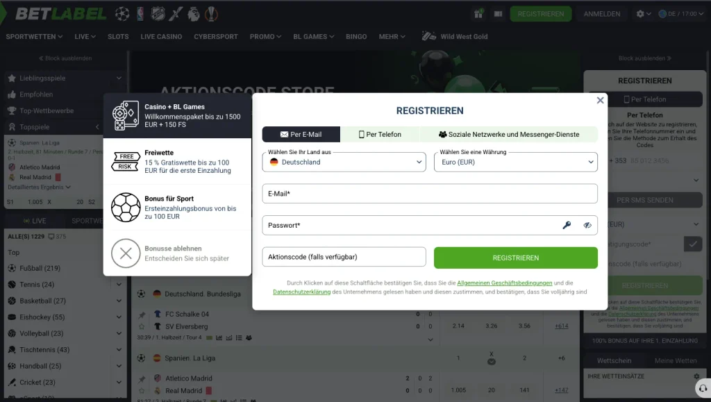Click the Registrieren button in top header
Image resolution: width=711 pixels, height=402 pixels.
540,14
